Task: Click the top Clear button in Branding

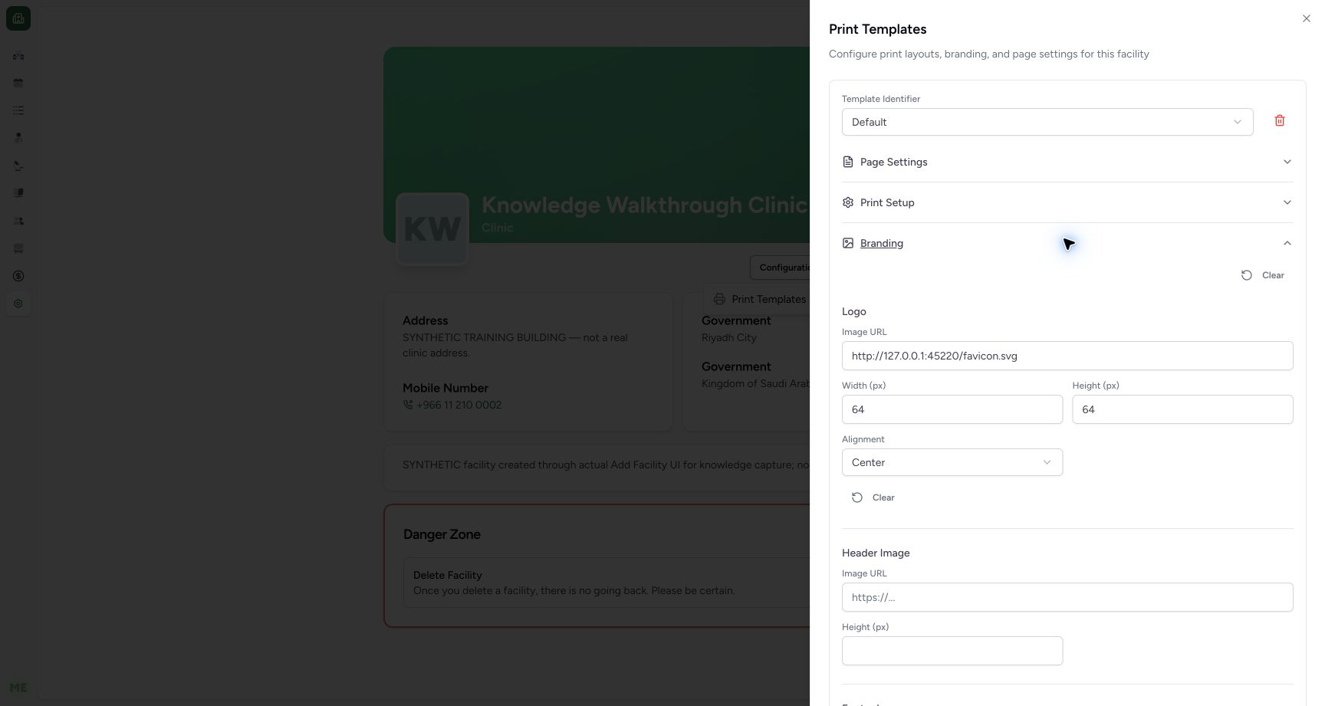Action: 1263,275
